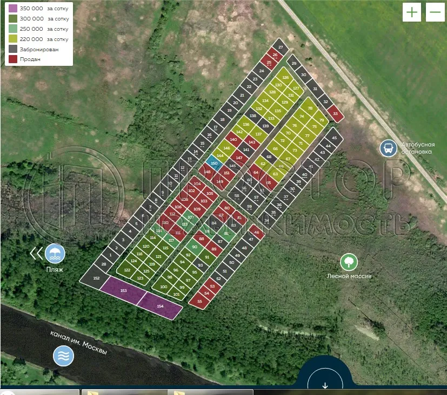Select sold plot 33
447x395 pixels.
336,113
